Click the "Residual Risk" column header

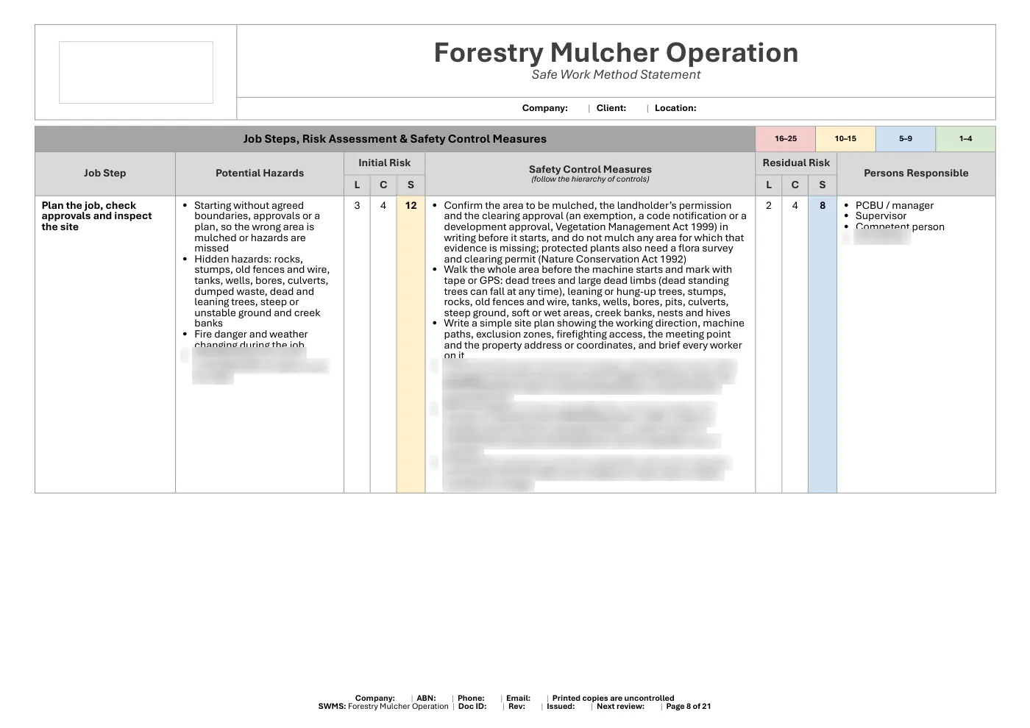[796, 163]
